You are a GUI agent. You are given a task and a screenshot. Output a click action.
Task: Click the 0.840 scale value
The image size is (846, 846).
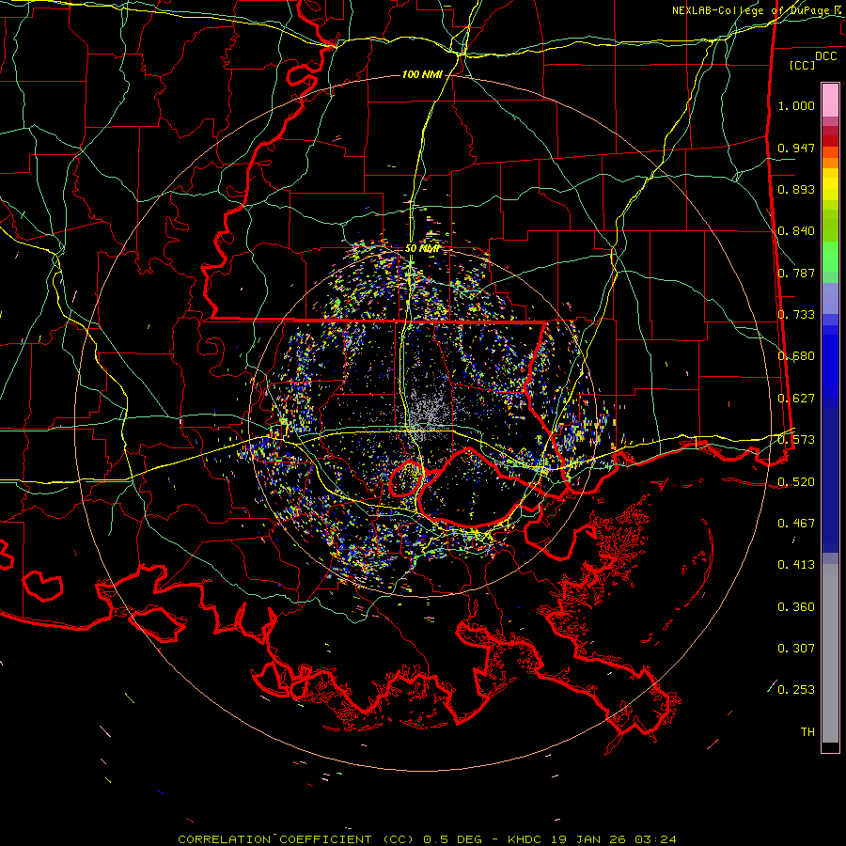(796, 231)
